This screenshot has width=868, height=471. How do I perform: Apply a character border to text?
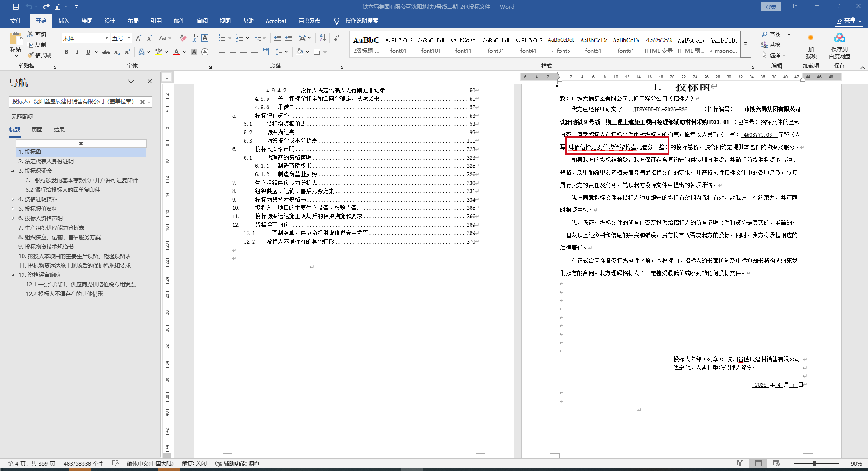point(205,38)
